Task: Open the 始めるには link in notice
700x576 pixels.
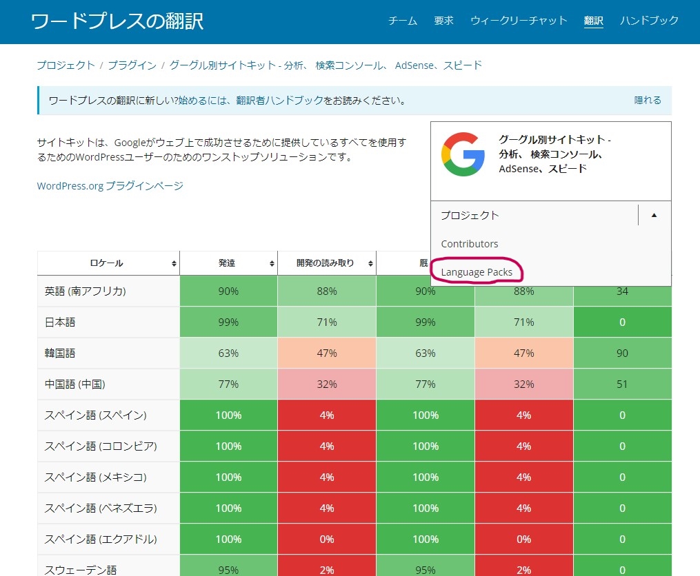Action: pyautogui.click(x=203, y=101)
